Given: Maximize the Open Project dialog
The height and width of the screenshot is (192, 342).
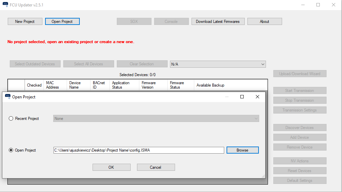Looking at the screenshot, I should (x=242, y=97).
